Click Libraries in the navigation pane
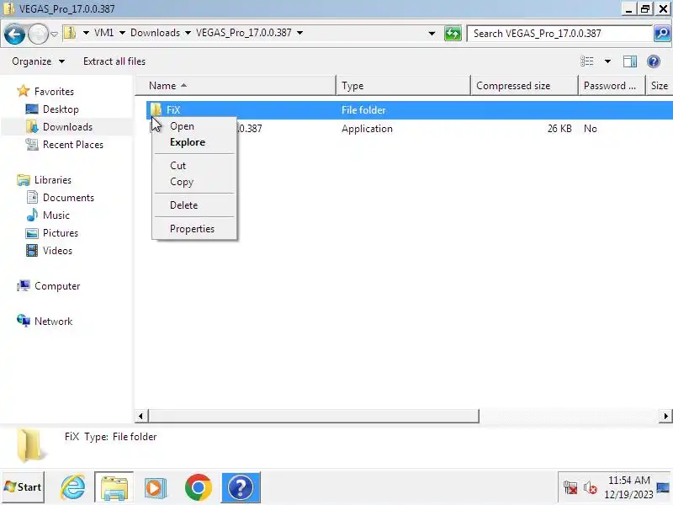The image size is (673, 505). point(53,180)
